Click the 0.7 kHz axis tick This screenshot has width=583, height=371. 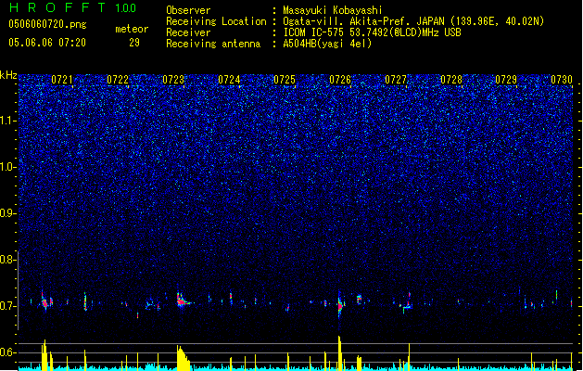[x=8, y=306]
